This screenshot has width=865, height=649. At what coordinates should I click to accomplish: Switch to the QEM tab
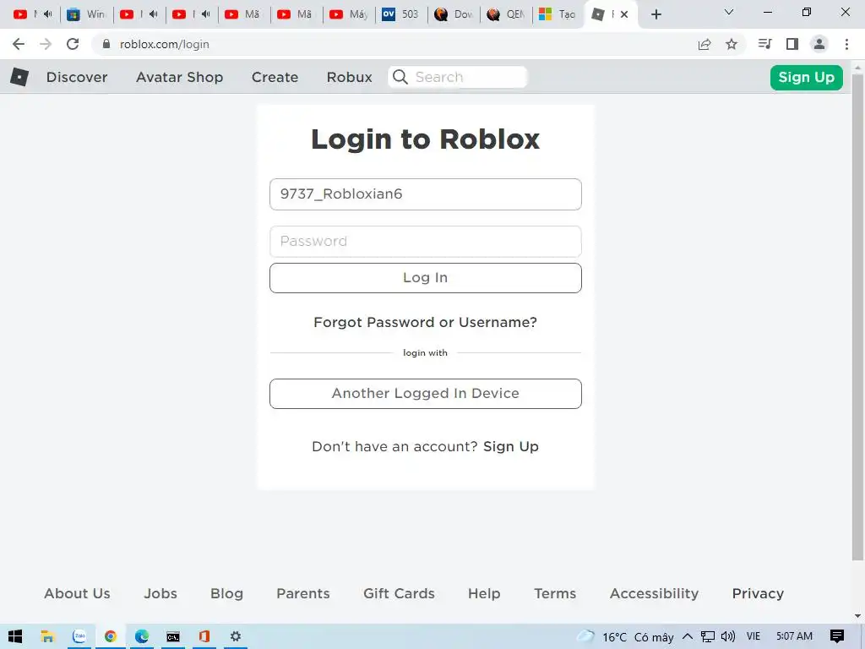point(506,14)
